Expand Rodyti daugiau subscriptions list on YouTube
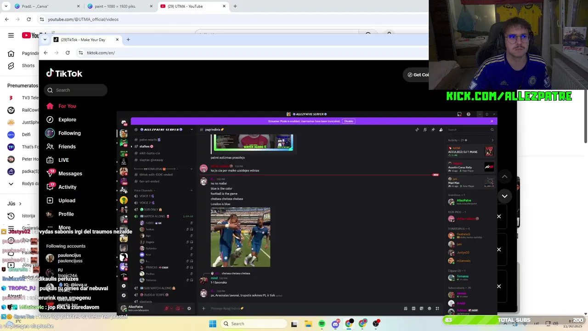The height and width of the screenshot is (331, 588). click(x=23, y=183)
